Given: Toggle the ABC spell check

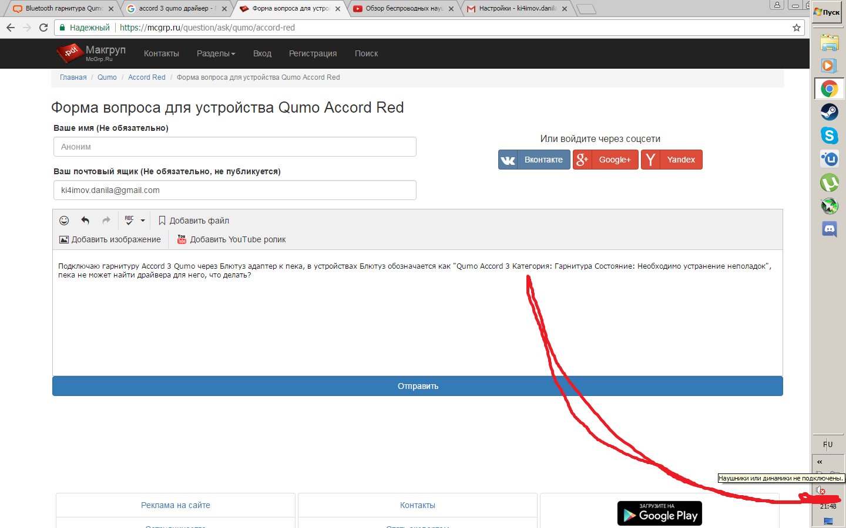Looking at the screenshot, I should click(129, 221).
